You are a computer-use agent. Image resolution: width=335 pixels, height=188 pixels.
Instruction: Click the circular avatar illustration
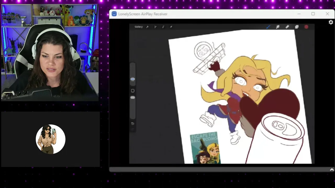(x=51, y=139)
